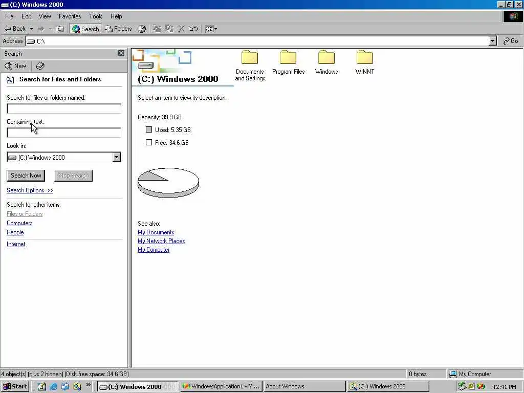Click the Stop Search button
This screenshot has height=393, width=524.
point(74,176)
